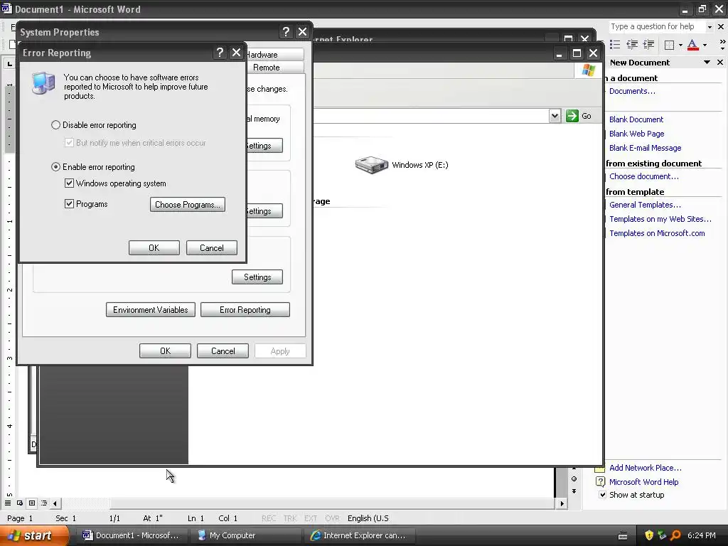Open the General Templates... link
Image resolution: width=728 pixels, height=546 pixels.
click(645, 205)
